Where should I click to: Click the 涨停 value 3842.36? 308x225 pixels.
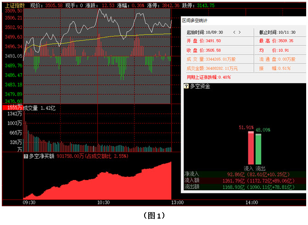click(x=171, y=5)
